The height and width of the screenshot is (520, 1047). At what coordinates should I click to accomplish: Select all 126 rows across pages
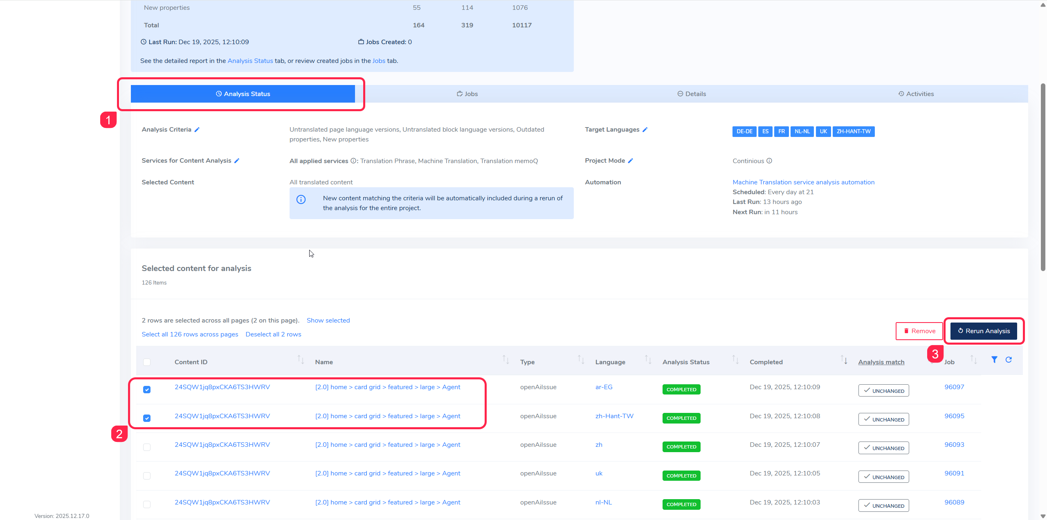[x=190, y=334]
